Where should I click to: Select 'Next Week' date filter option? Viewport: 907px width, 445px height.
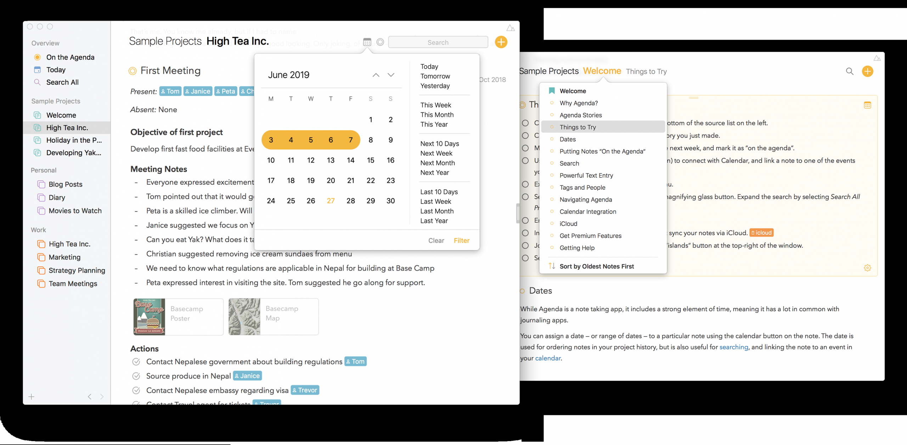(435, 153)
